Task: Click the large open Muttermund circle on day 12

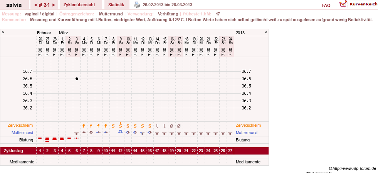Action: coord(120,131)
